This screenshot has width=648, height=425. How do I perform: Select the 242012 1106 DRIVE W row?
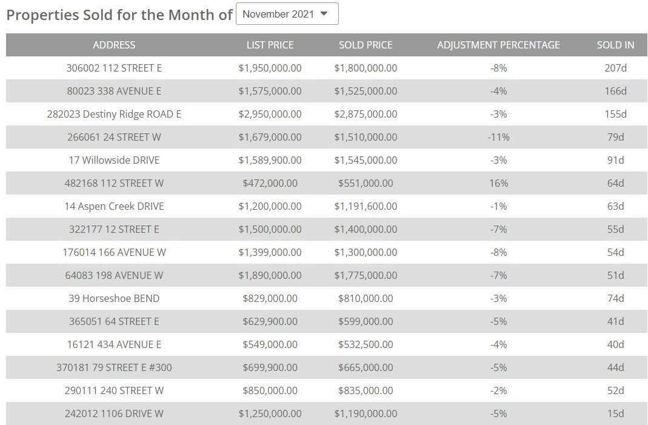click(x=114, y=413)
